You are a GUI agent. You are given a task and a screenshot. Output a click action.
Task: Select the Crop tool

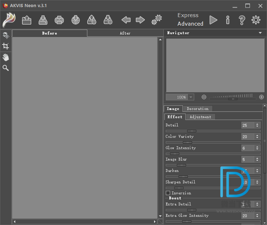pyautogui.click(x=6, y=46)
